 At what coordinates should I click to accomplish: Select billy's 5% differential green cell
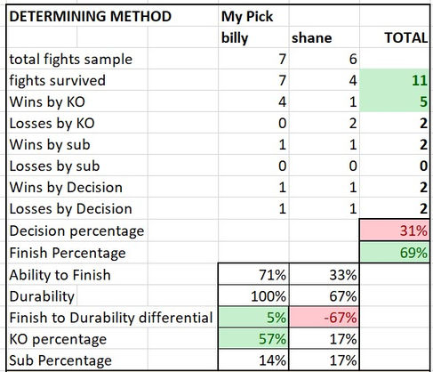pos(253,317)
